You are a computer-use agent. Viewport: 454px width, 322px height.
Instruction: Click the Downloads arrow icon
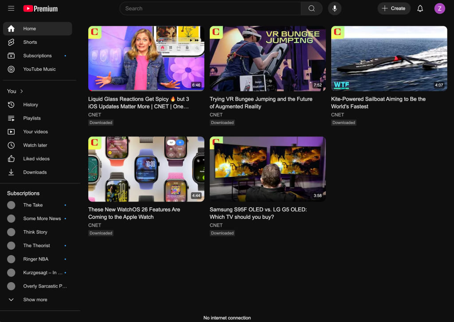pyautogui.click(x=11, y=172)
